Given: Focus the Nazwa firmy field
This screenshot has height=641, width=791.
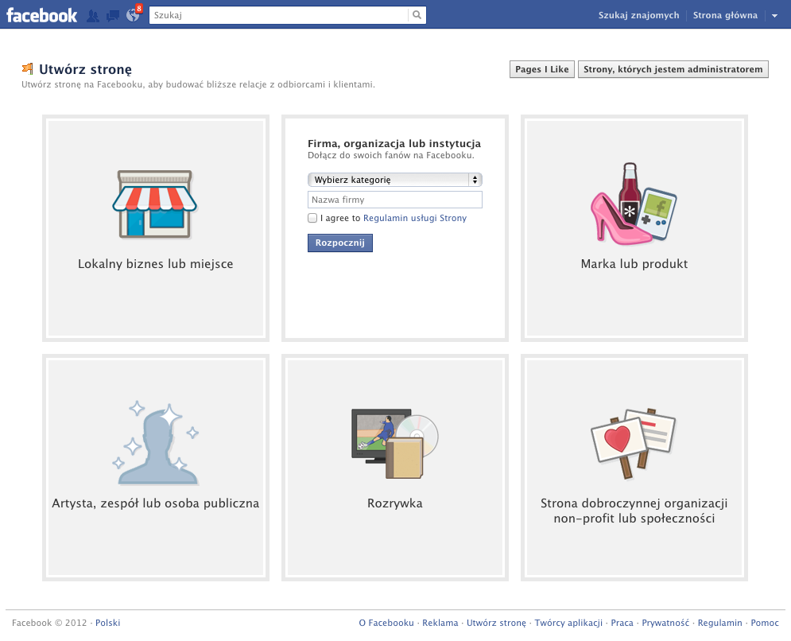Looking at the screenshot, I should click(x=395, y=200).
